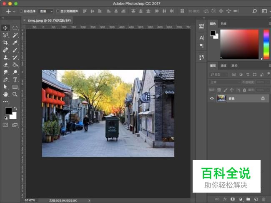Select the Hand tool
271x203 pixels.
pyautogui.click(x=6, y=94)
